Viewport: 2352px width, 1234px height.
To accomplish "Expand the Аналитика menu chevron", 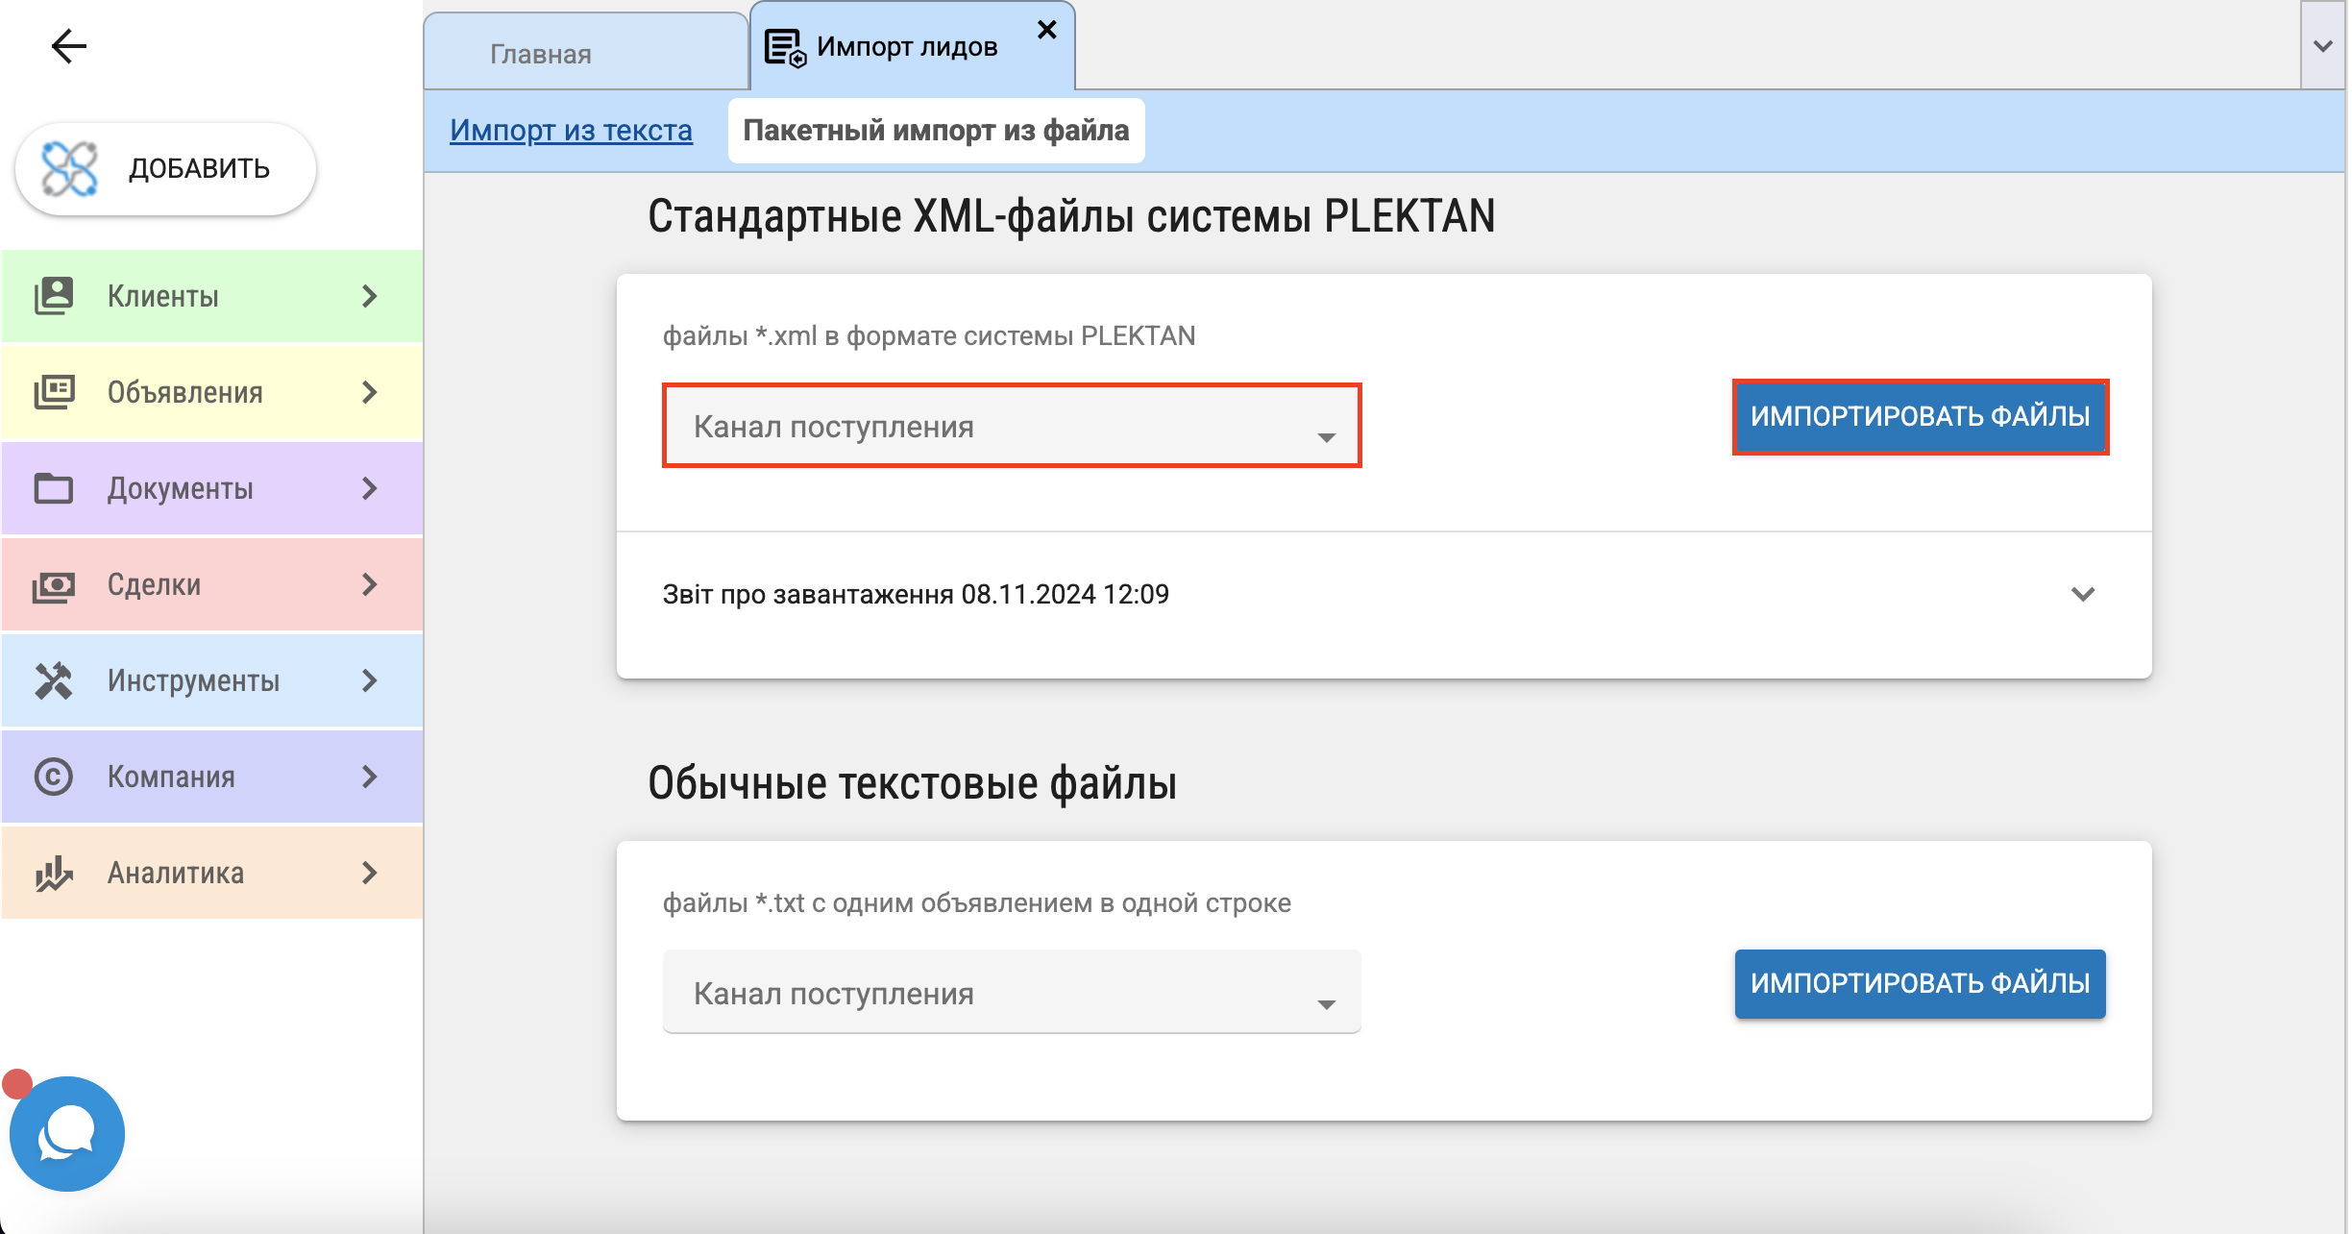I will click(370, 873).
